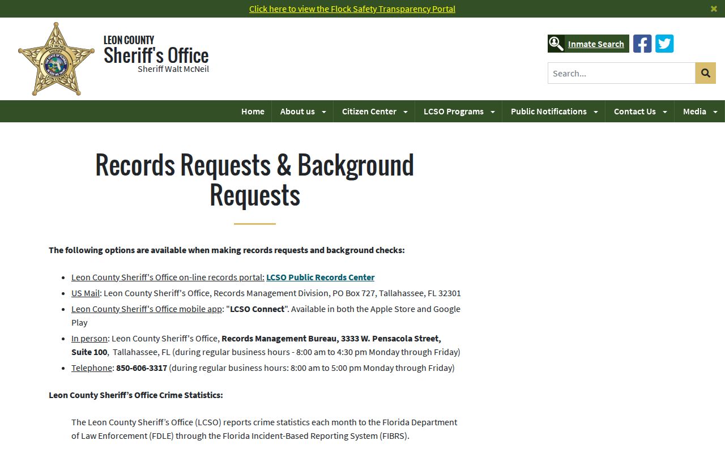Expand the Citizen Center dropdown arrow
This screenshot has height=453, width=725.
point(406,112)
